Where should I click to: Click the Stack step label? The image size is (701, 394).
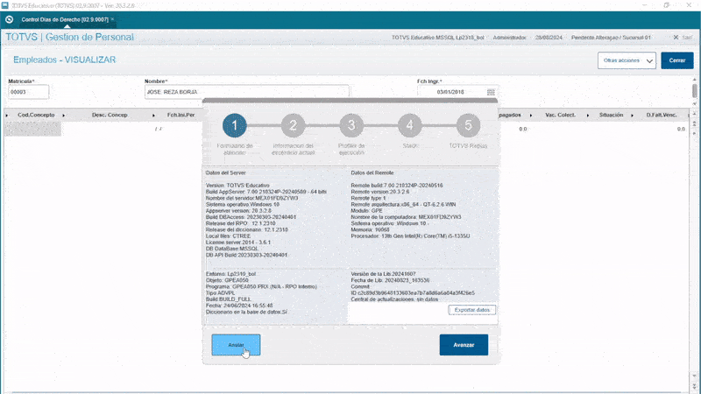[409, 145]
